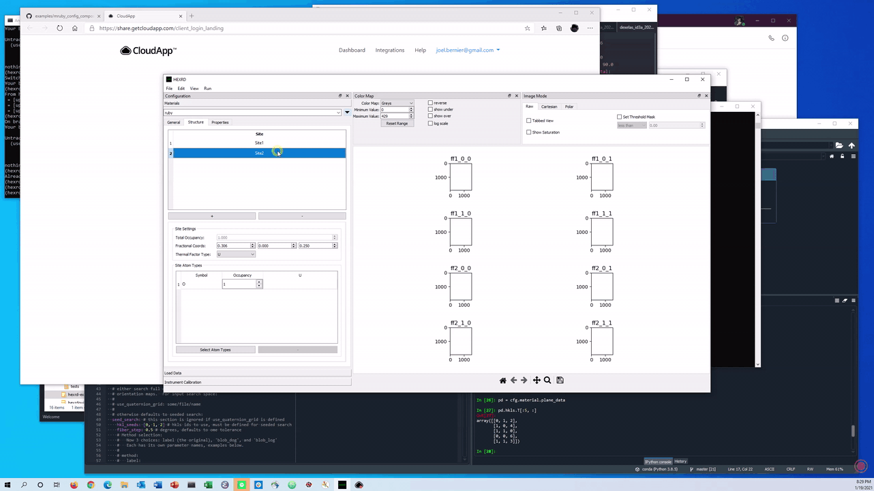Enable the reverse colormap checkbox
The height and width of the screenshot is (491, 874).
point(430,103)
